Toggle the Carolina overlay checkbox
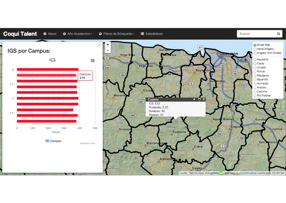Screen dimensions: 286x203 (x=255, y=92)
